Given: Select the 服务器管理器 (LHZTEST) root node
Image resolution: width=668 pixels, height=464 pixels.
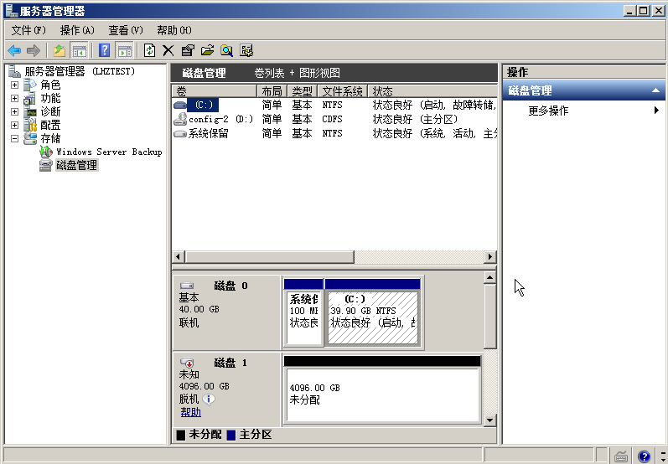Looking at the screenshot, I should click(80, 71).
